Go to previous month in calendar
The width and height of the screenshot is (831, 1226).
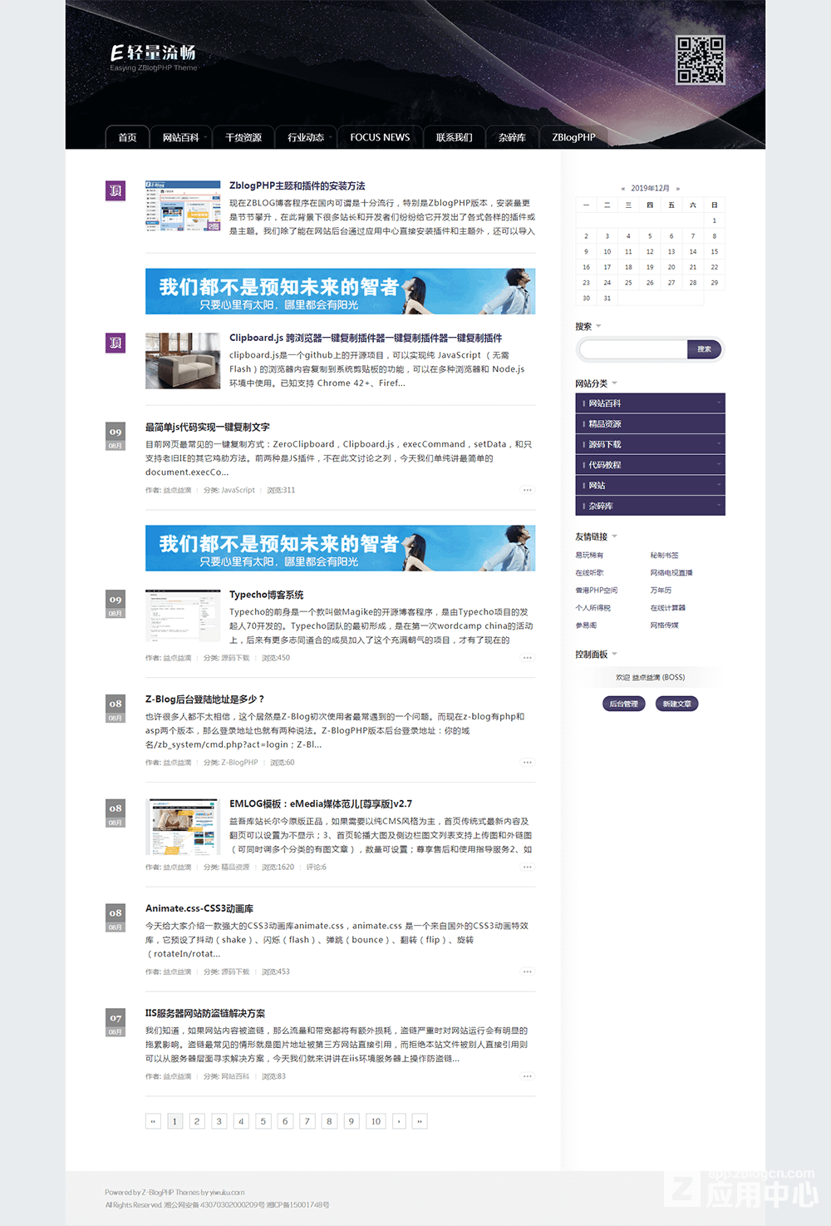tap(623, 189)
